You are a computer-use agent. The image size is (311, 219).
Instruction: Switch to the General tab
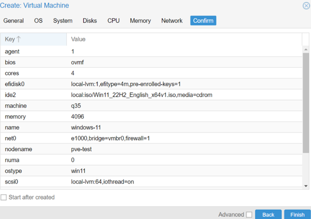[x=13, y=21]
